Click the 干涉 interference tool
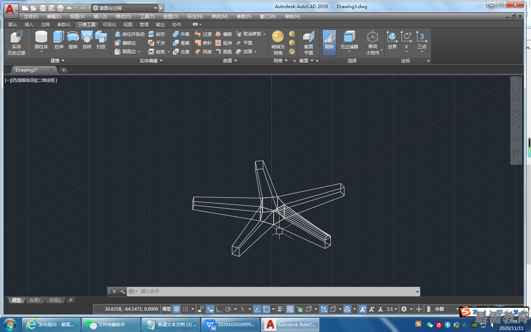The image size is (531, 332). (x=157, y=43)
